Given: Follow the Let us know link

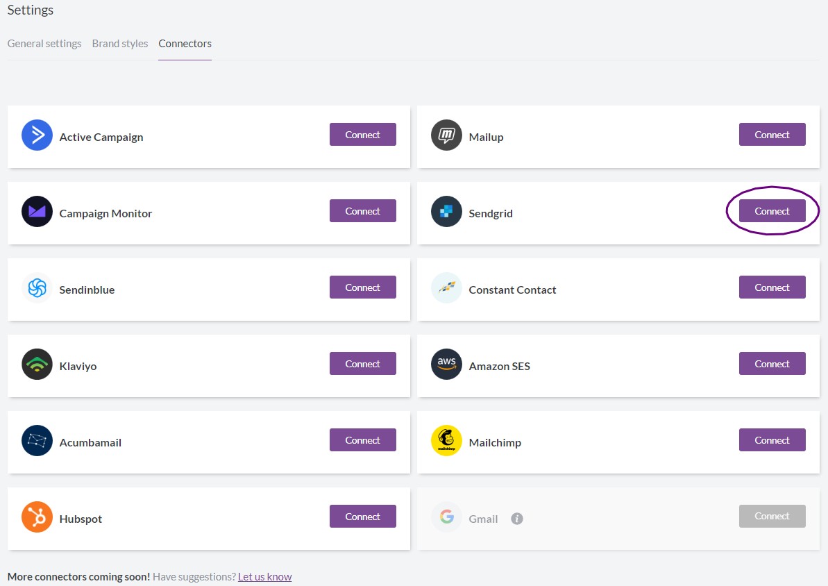Looking at the screenshot, I should pos(264,576).
